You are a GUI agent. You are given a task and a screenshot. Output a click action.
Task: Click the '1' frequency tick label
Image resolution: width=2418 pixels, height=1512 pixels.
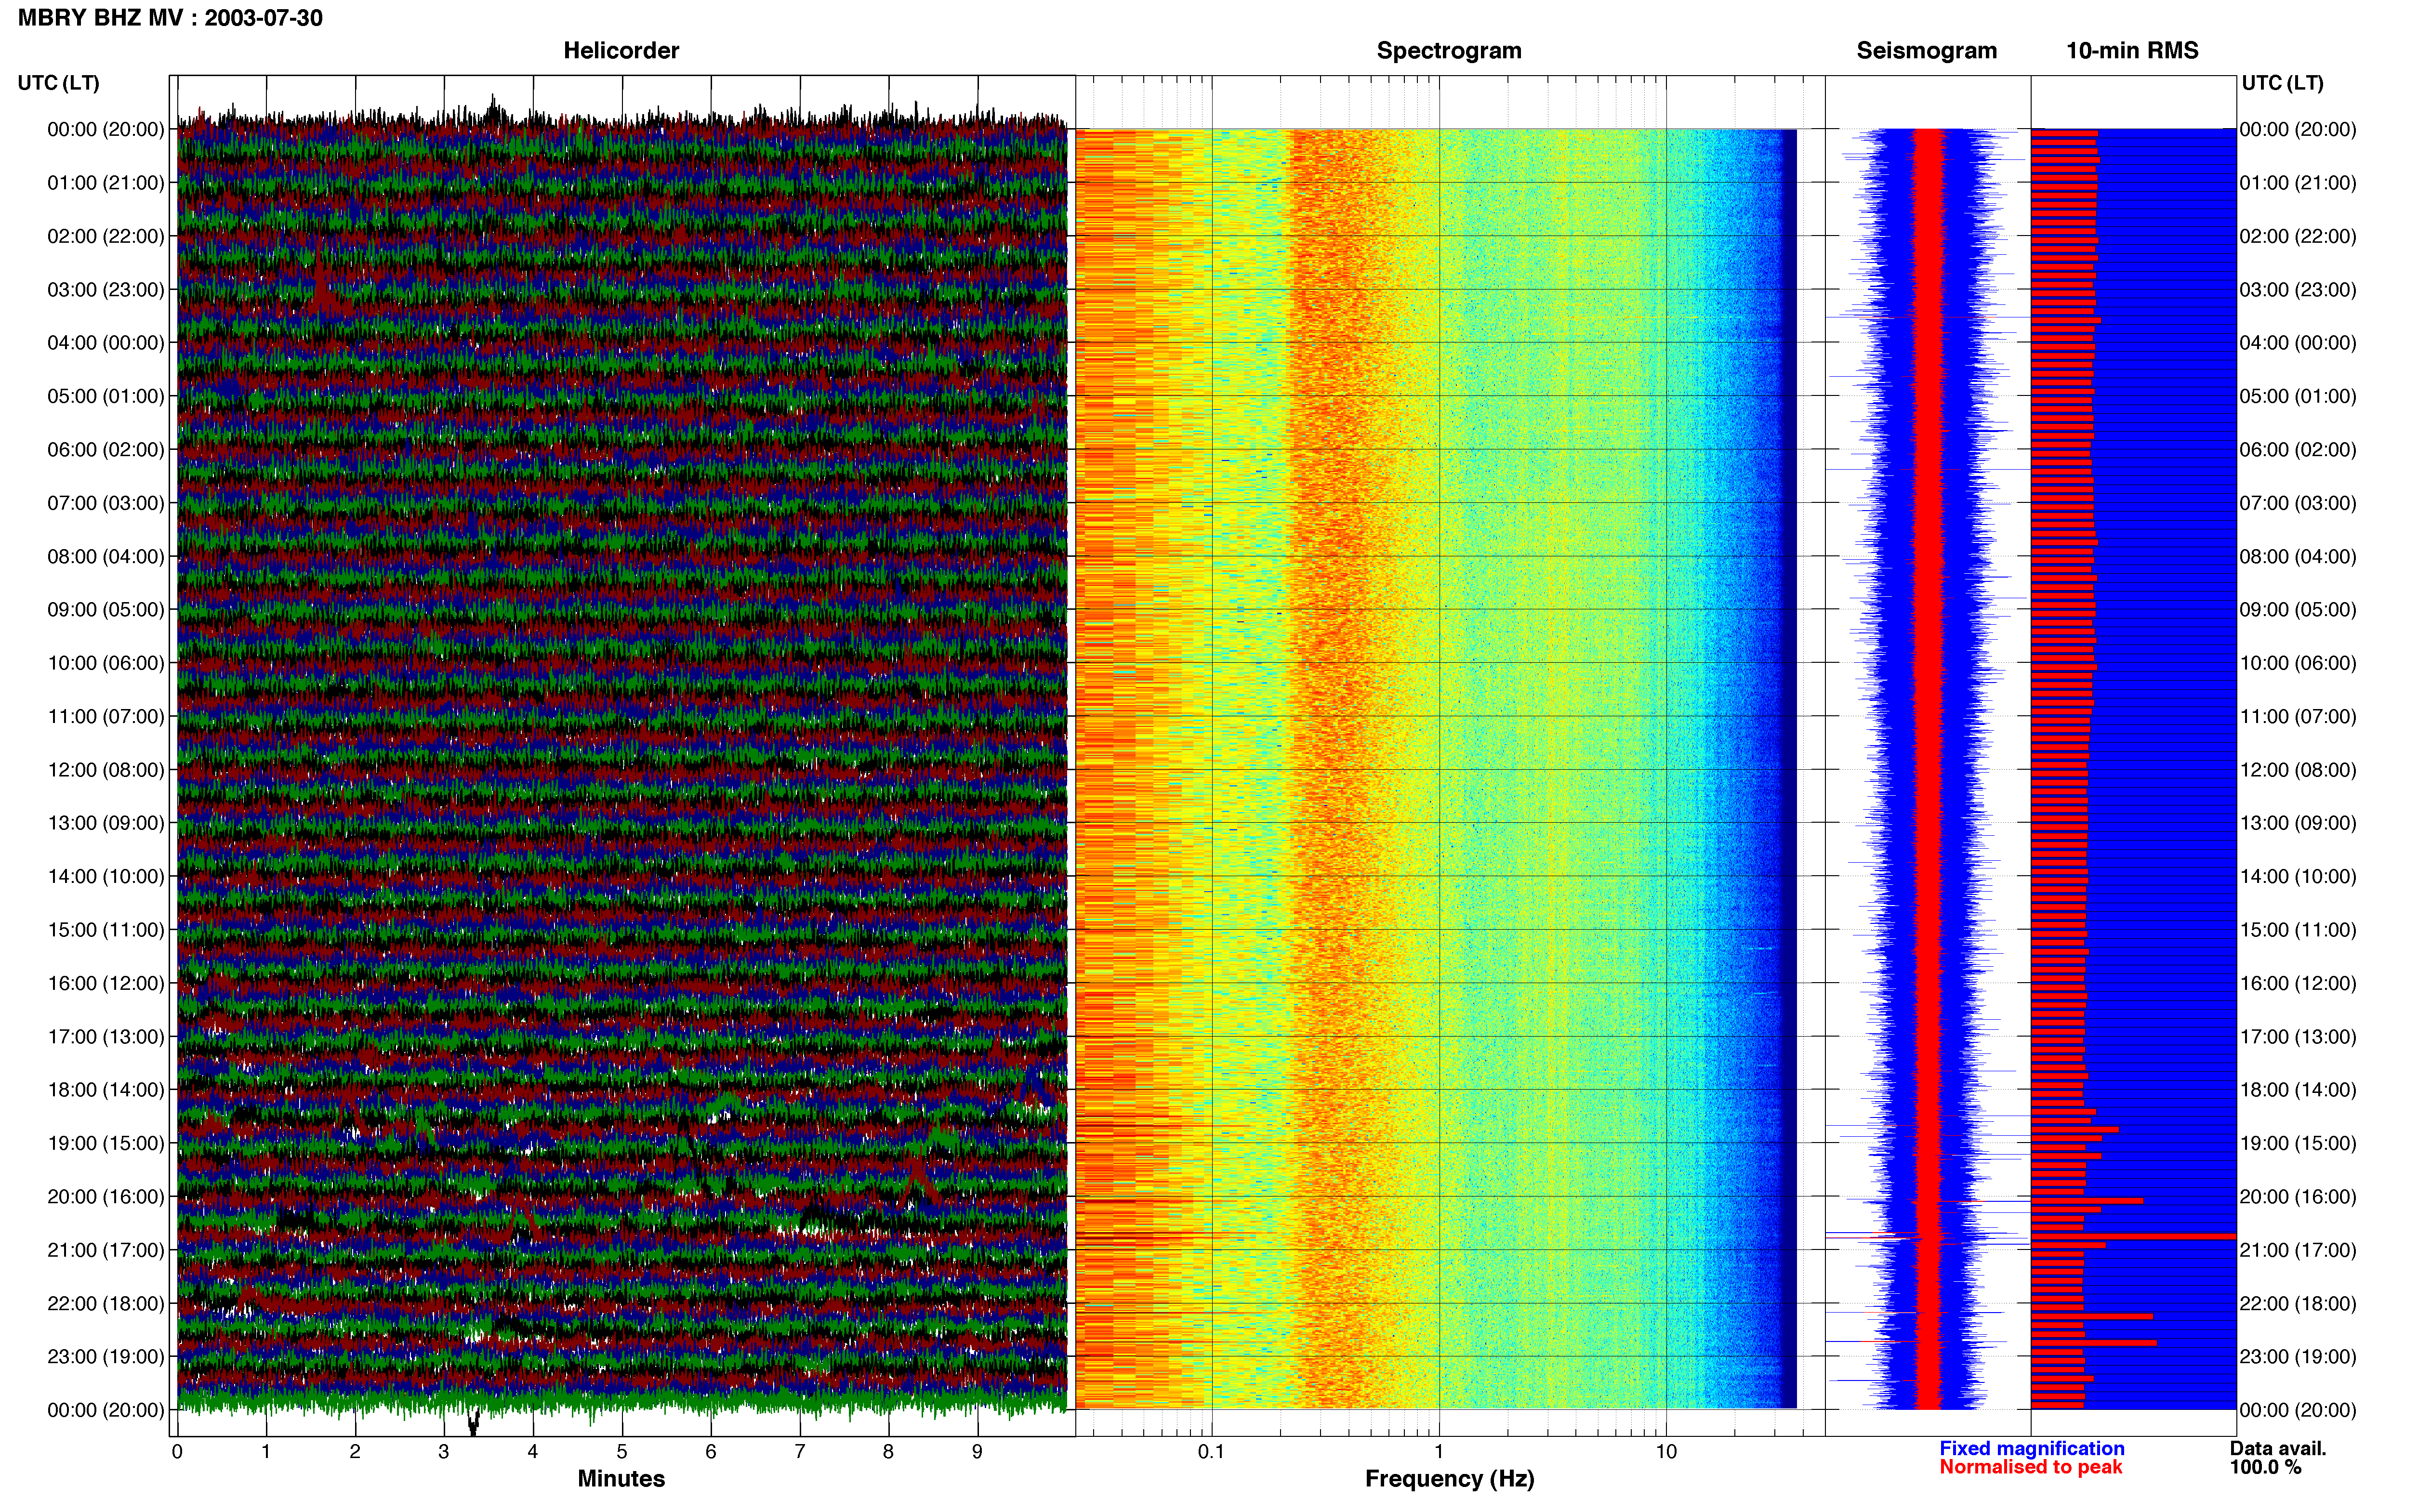click(x=1439, y=1452)
